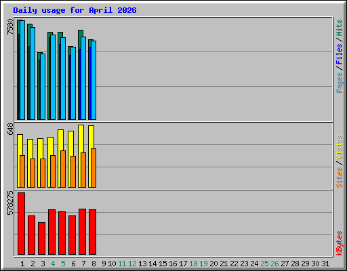Click the title 'Daily usage for April 2026'
This screenshot has width=347, height=271.
point(75,10)
